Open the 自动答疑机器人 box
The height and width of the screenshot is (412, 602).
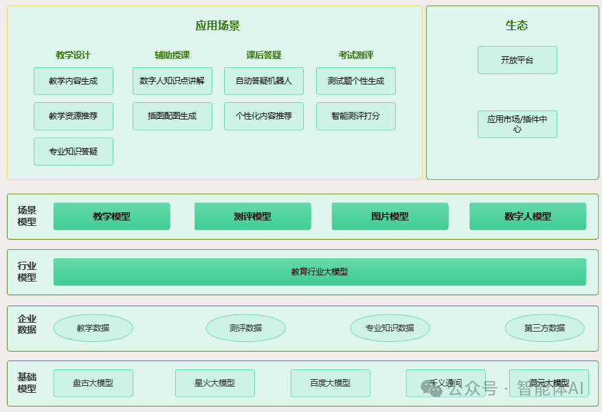point(263,80)
